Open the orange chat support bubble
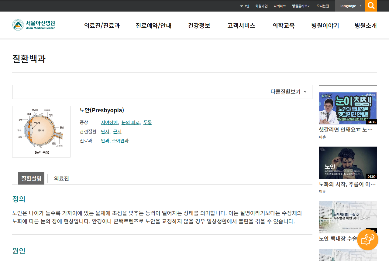 (x=368, y=240)
